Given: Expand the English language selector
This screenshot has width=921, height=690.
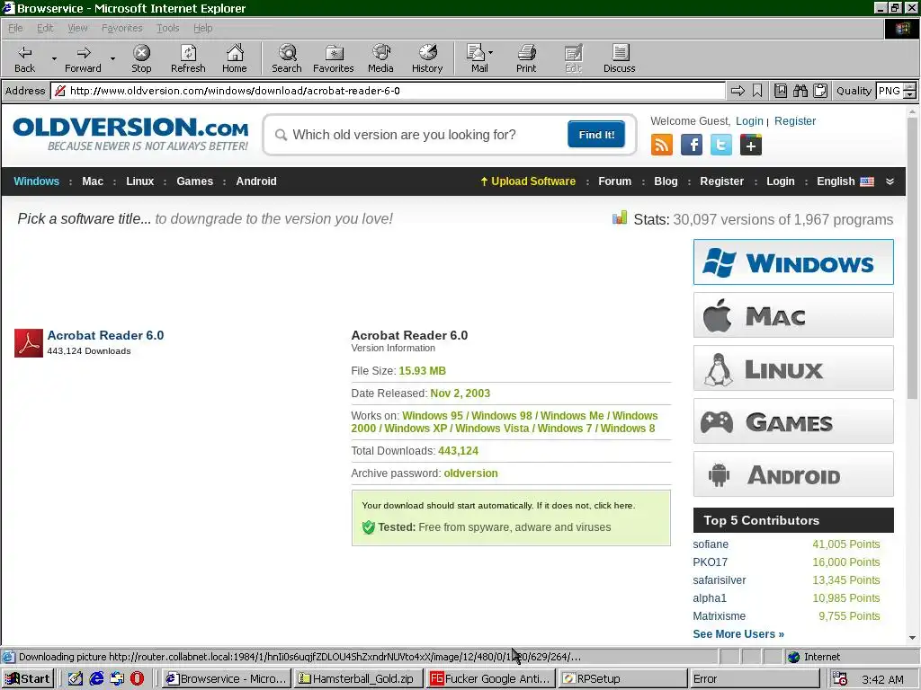Looking at the screenshot, I should [845, 181].
